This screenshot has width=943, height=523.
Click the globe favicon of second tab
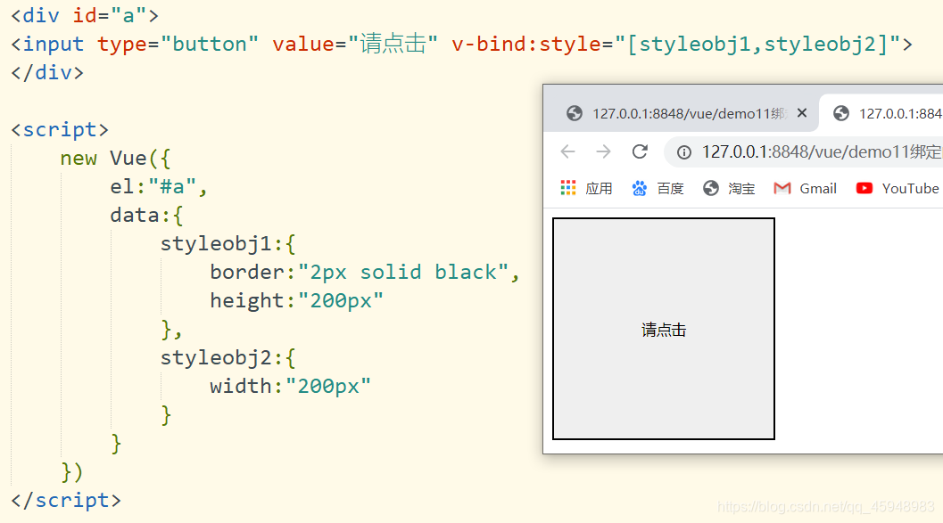(840, 113)
